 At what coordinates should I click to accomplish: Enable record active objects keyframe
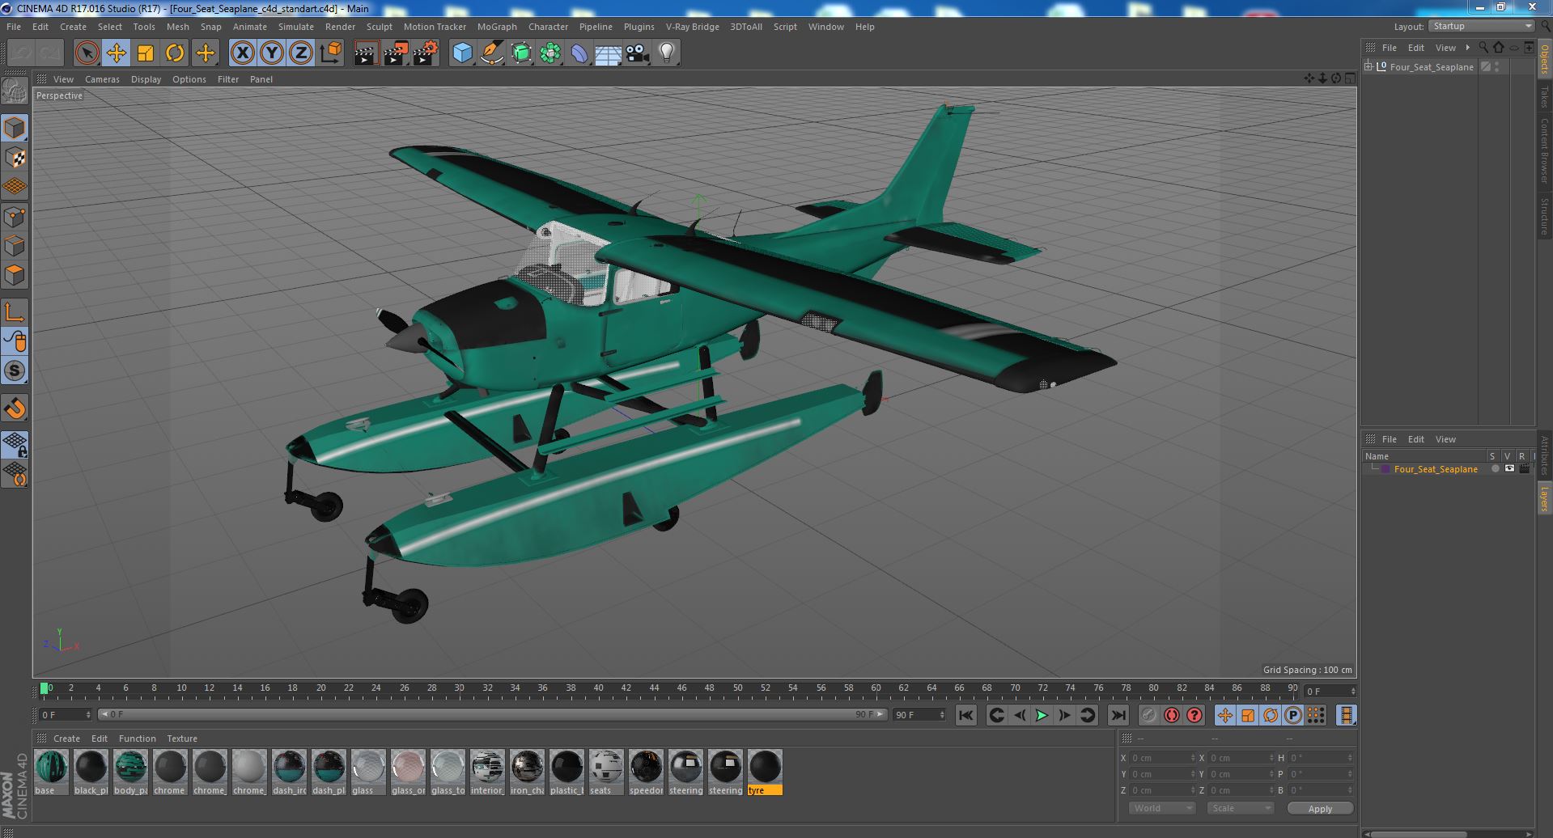pos(1149,715)
